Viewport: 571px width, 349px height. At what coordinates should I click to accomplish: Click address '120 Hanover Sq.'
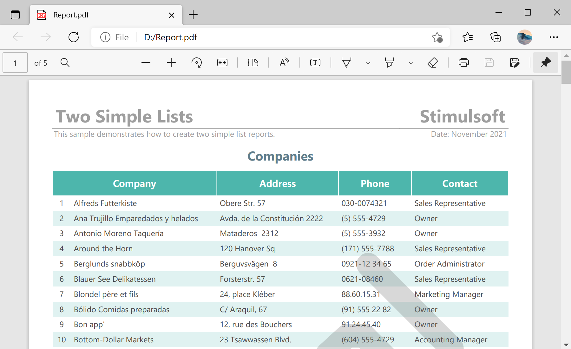click(248, 249)
